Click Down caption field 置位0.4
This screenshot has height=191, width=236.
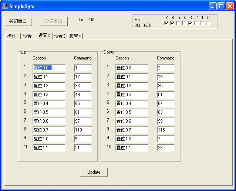tap(132, 103)
